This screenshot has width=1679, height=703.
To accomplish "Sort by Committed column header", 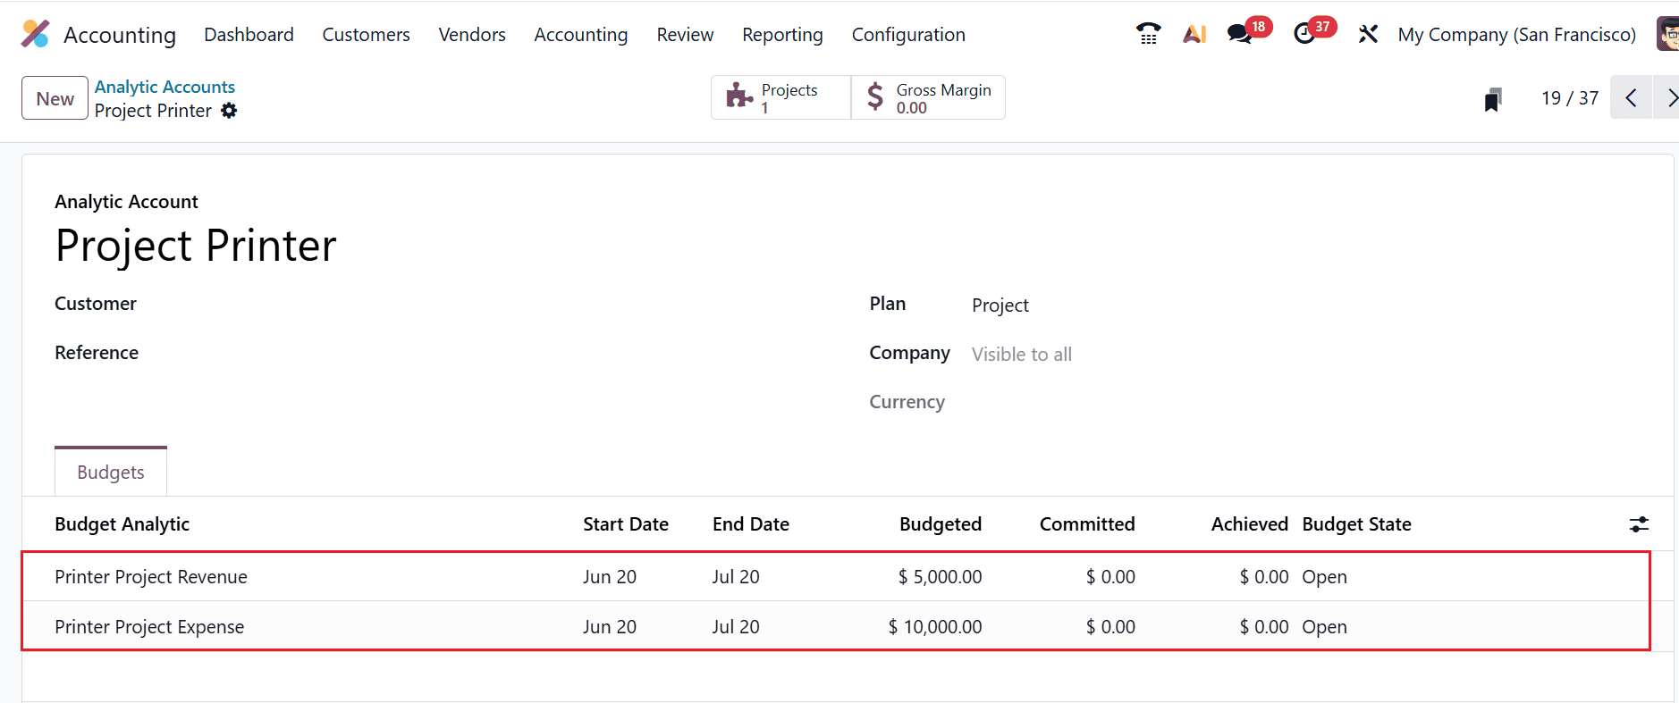I will 1087,524.
